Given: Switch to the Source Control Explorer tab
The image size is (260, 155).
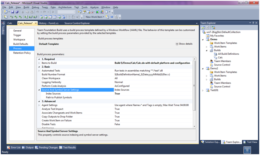Looking at the screenshot, I should [x=77, y=23].
